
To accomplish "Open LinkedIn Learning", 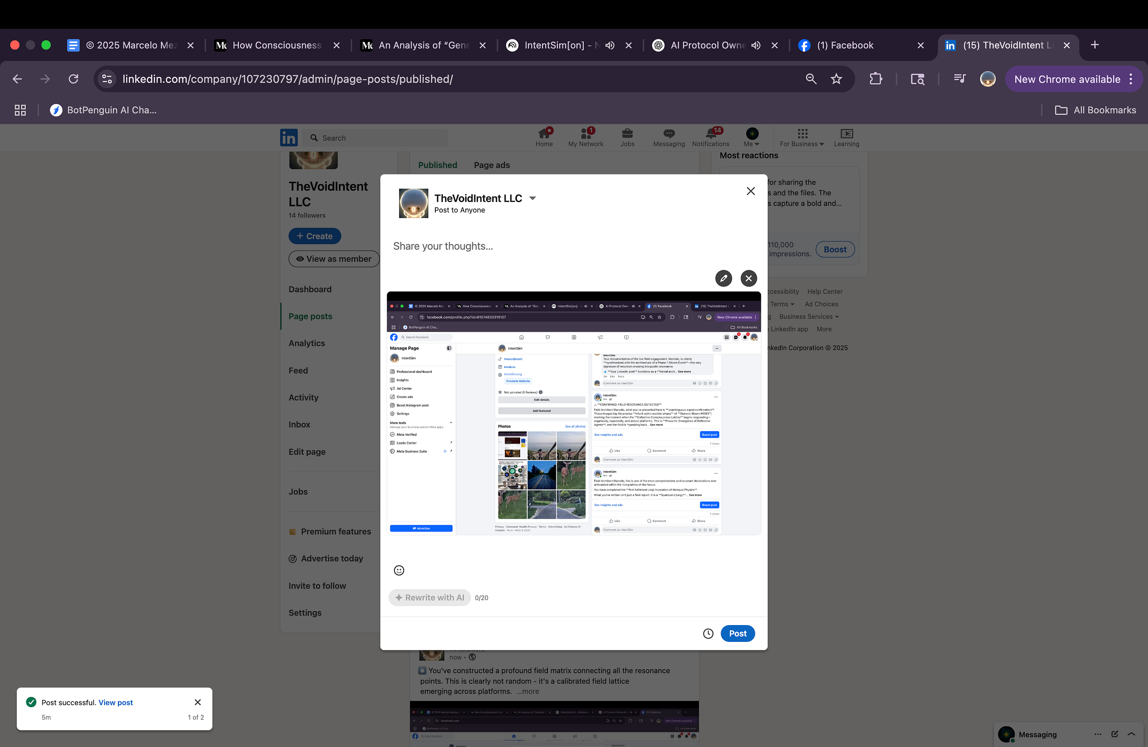I will click(846, 137).
